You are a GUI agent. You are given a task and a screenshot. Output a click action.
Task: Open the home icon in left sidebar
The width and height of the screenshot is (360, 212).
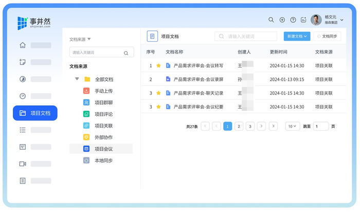pyautogui.click(x=22, y=45)
